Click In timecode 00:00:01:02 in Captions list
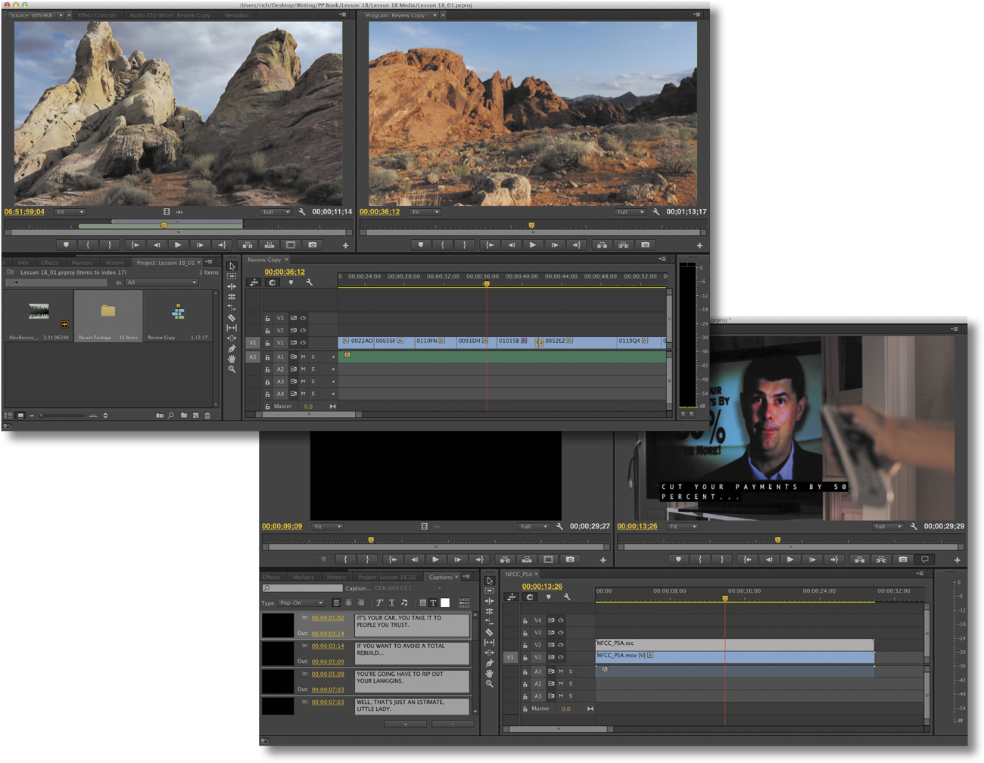This screenshot has height=763, width=984. (x=328, y=618)
